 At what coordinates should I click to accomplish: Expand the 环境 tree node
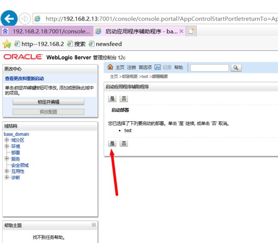point(6,146)
